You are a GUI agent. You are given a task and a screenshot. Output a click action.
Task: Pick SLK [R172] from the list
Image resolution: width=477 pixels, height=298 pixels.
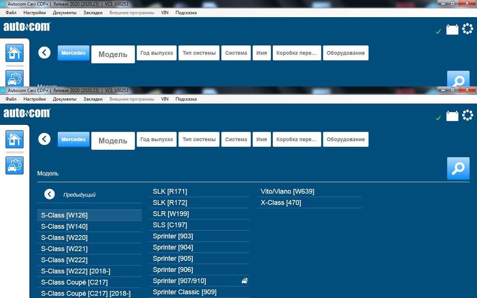pos(199,203)
